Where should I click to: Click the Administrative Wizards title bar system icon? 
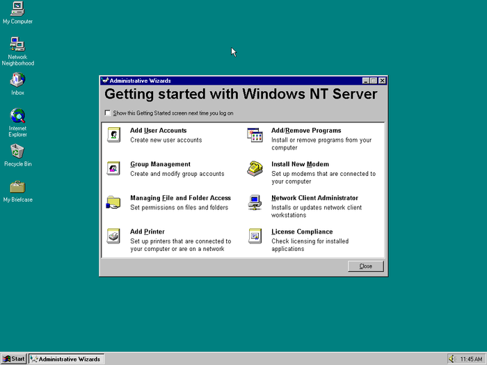coord(105,81)
